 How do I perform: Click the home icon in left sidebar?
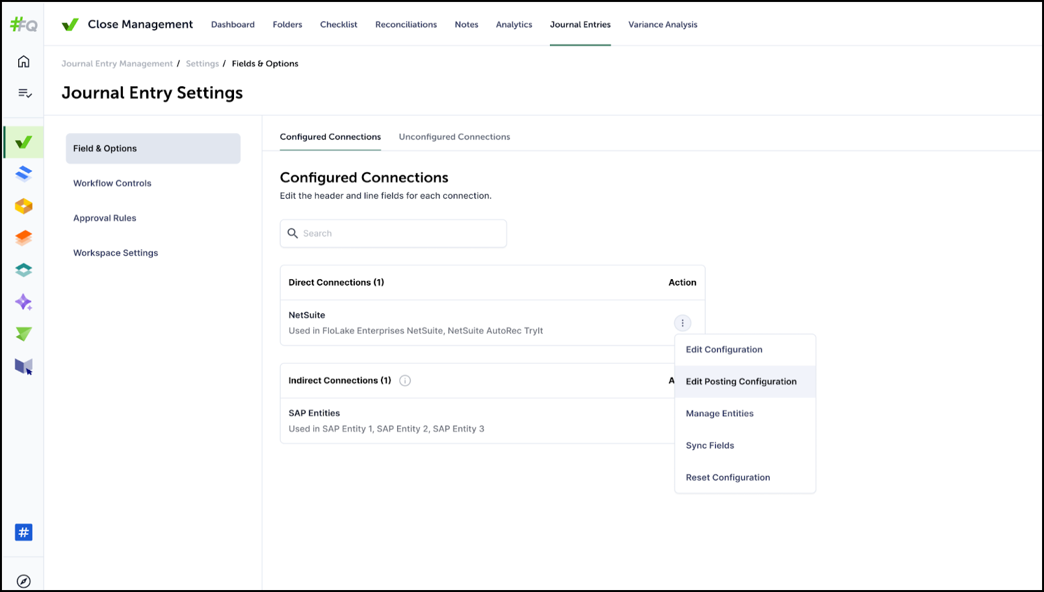click(x=23, y=62)
